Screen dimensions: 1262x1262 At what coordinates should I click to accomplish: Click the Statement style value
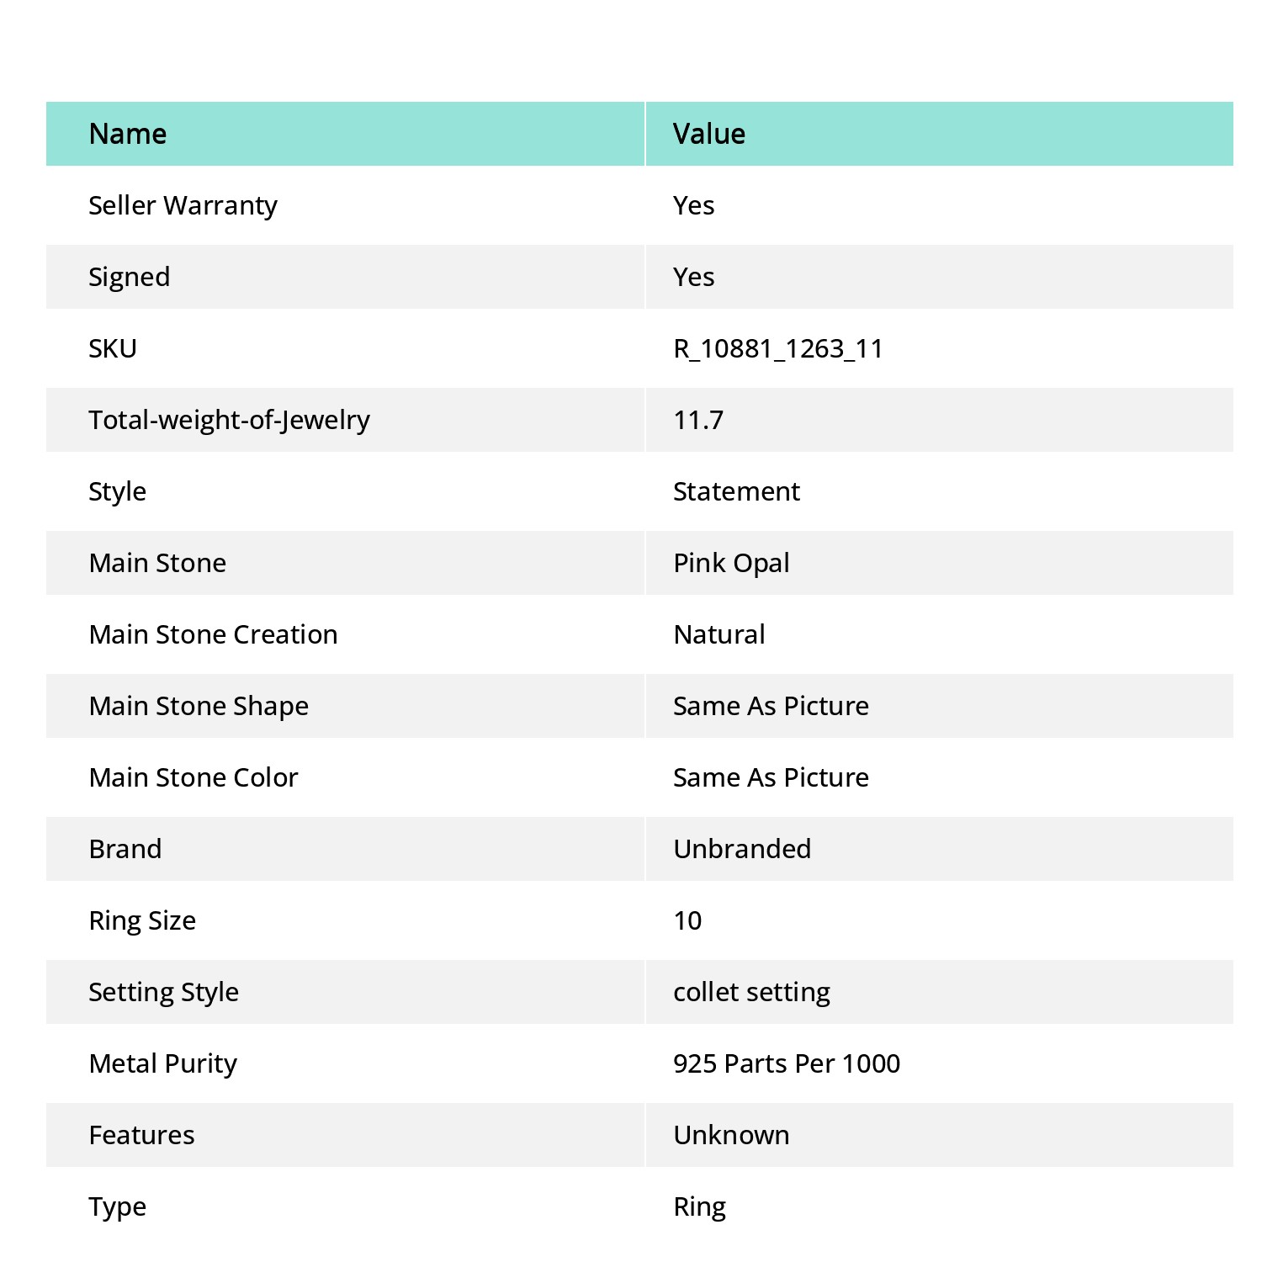coord(736,491)
